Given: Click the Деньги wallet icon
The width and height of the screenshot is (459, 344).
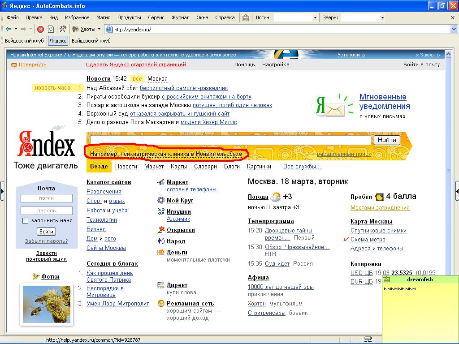Looking at the screenshot, I should point(161,252).
